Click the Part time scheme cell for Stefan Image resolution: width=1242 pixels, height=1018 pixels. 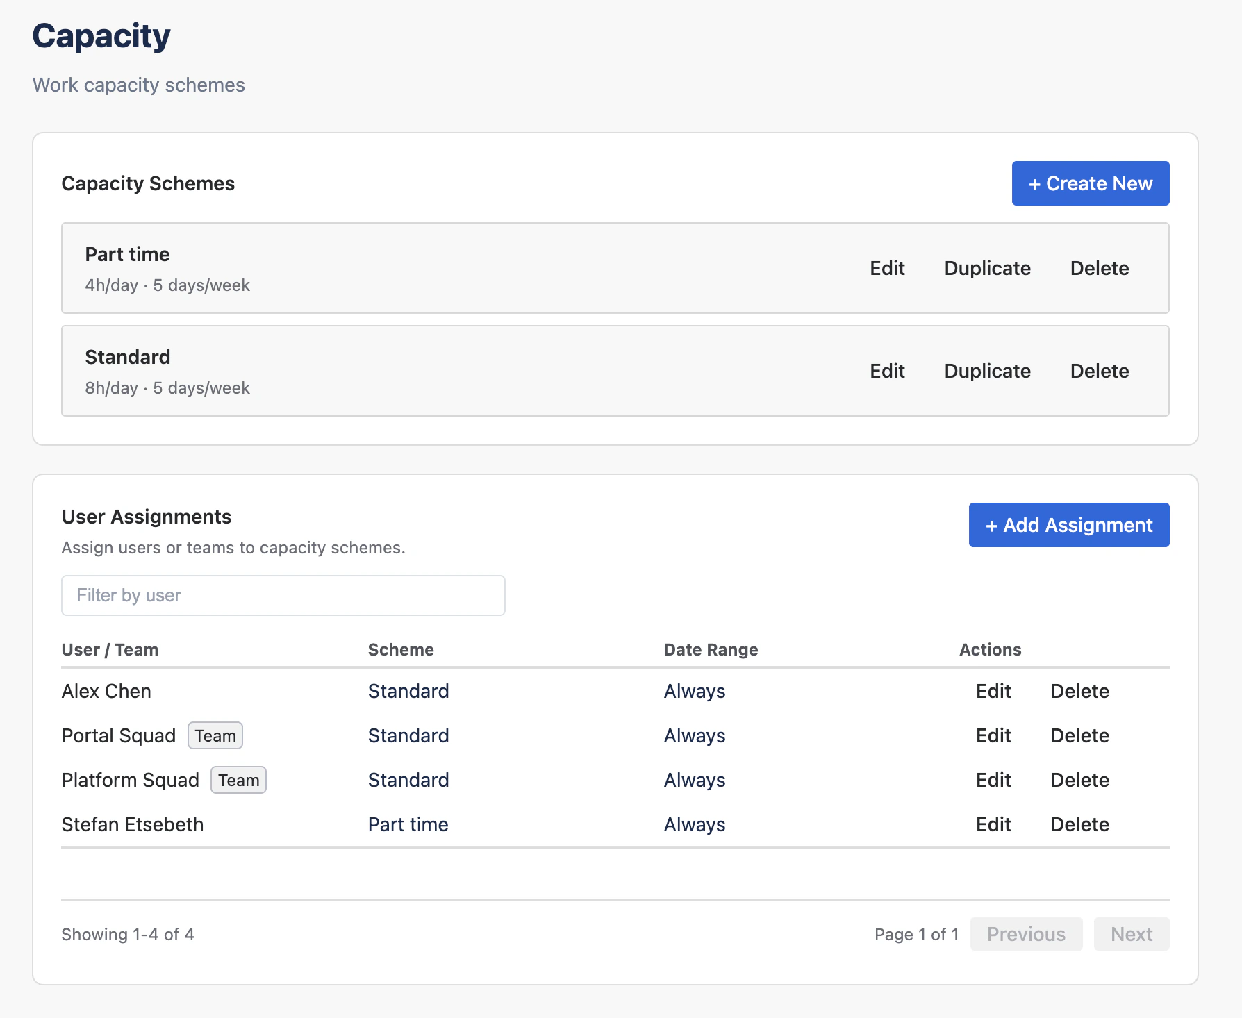pos(408,824)
